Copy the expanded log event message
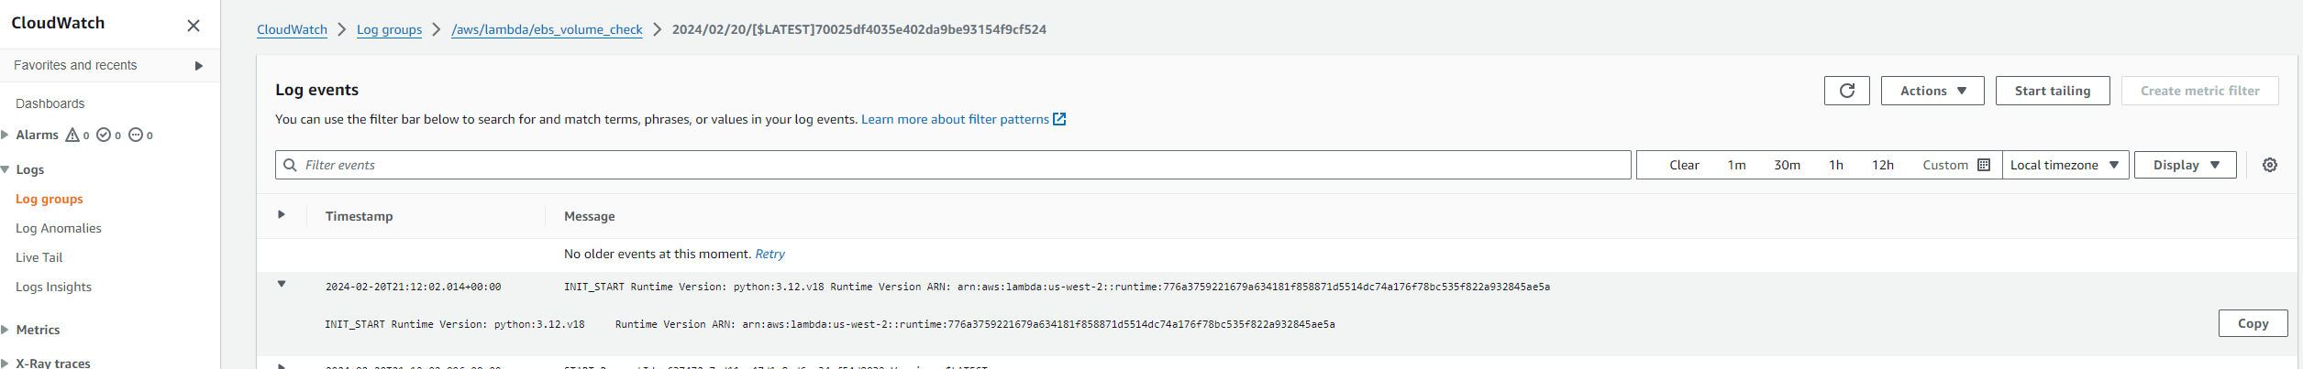This screenshot has height=369, width=2303. coord(2252,323)
